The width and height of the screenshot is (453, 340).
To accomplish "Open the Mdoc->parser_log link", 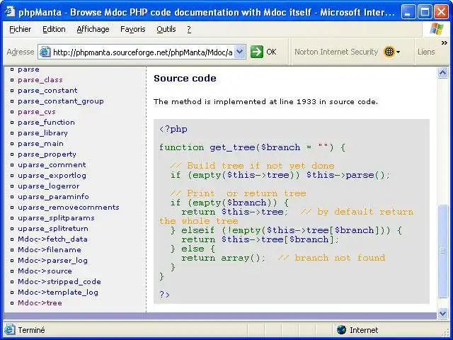I will pyautogui.click(x=52, y=261).
